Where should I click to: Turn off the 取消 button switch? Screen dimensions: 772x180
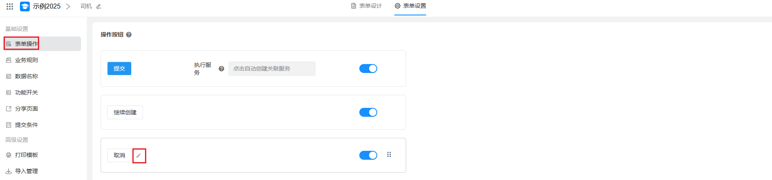(368, 155)
